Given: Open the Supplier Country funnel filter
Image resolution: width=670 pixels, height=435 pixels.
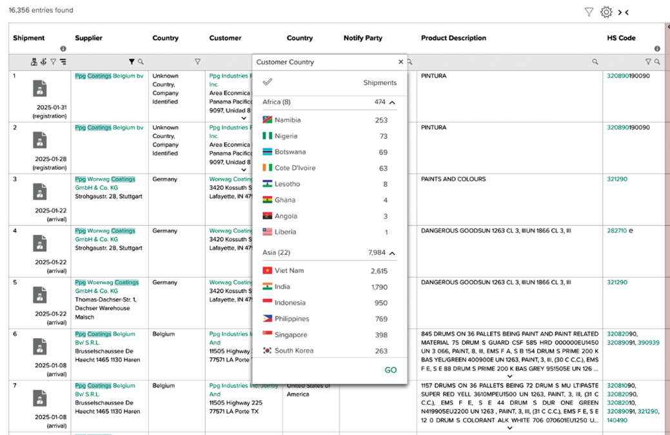Looking at the screenshot, I should click(x=197, y=62).
